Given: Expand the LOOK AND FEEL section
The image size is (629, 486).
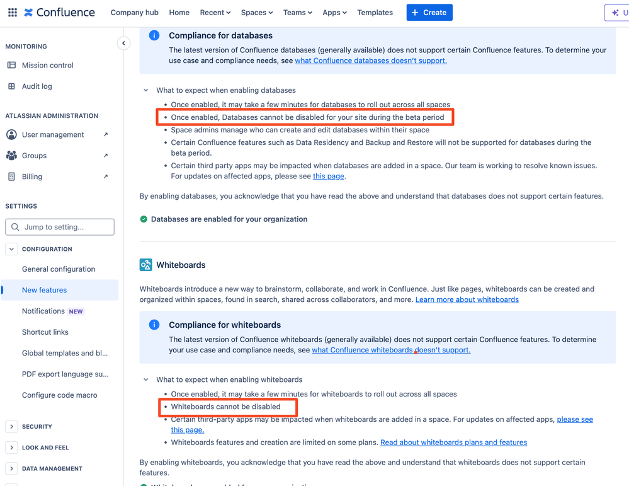Looking at the screenshot, I should click(11, 448).
